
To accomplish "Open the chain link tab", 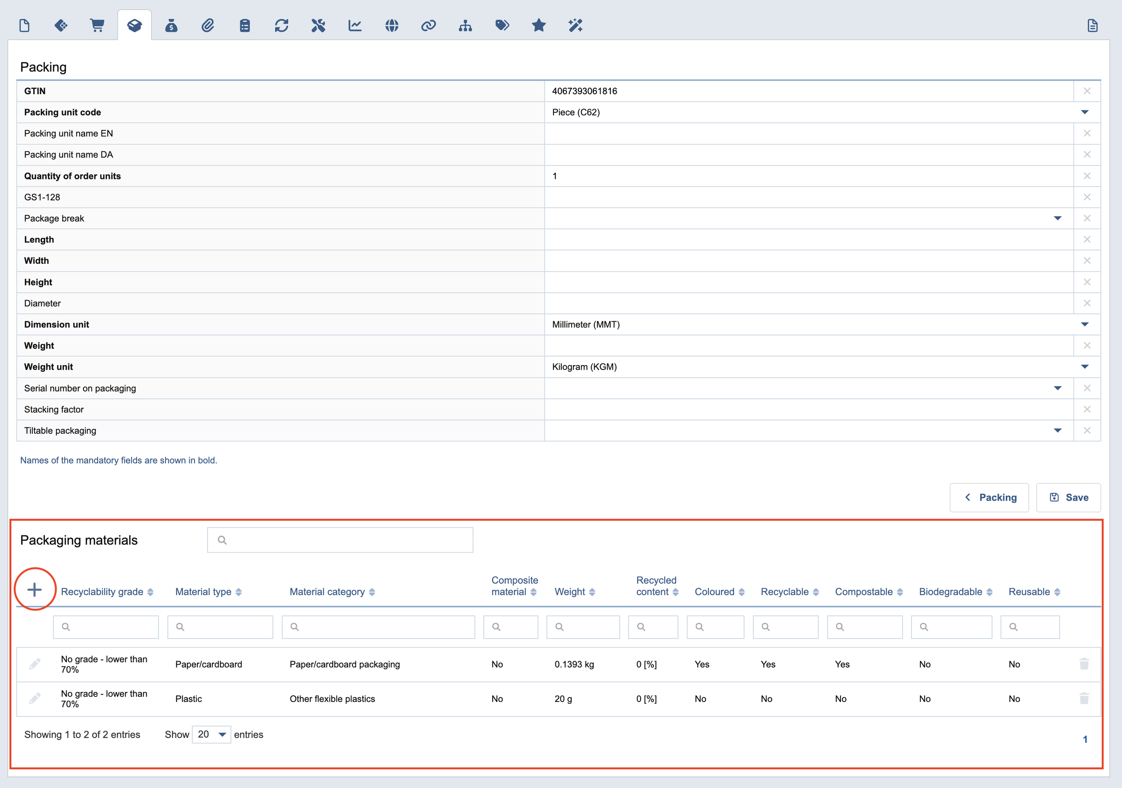I will 429,26.
